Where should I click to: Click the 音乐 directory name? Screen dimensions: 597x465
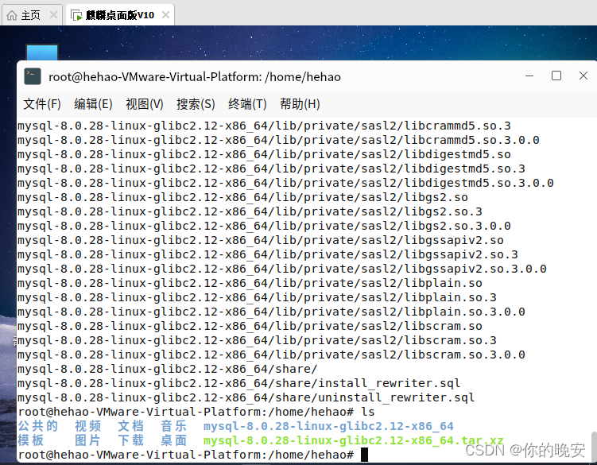[x=173, y=426]
